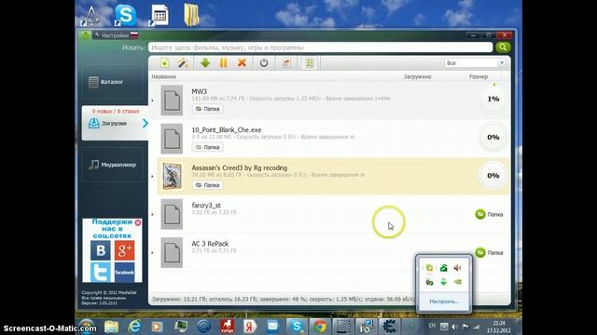Open Internet Explorer from taskbar
The width and height of the screenshot is (597, 335).
pos(134,327)
